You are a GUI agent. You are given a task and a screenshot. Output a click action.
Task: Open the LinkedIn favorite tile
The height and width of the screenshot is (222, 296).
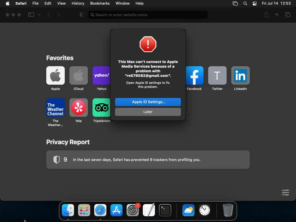coord(240,75)
